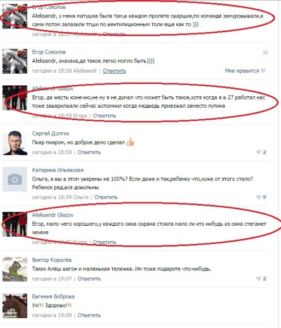This screenshot has height=328, width=281.
Task: Click the heart icon beside Мне нравится
Action: tap(263, 71)
